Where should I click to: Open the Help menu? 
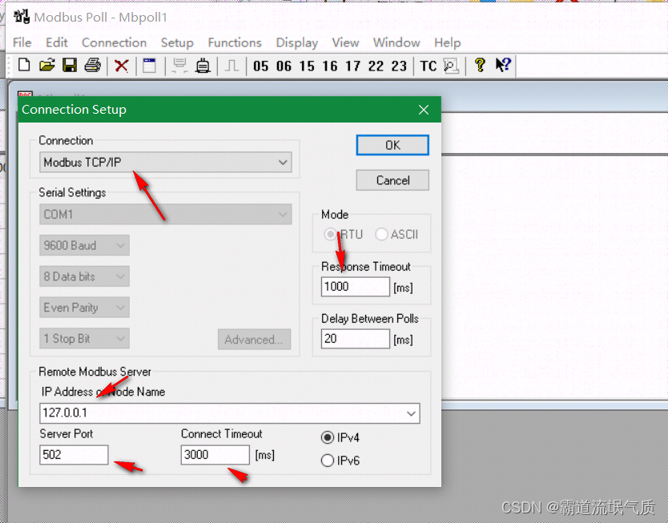pos(447,42)
